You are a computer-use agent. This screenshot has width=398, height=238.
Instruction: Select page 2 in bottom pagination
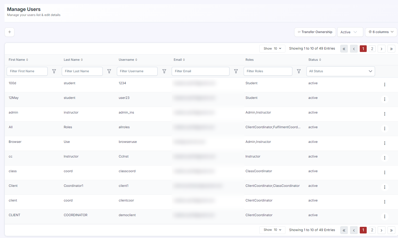(372, 230)
